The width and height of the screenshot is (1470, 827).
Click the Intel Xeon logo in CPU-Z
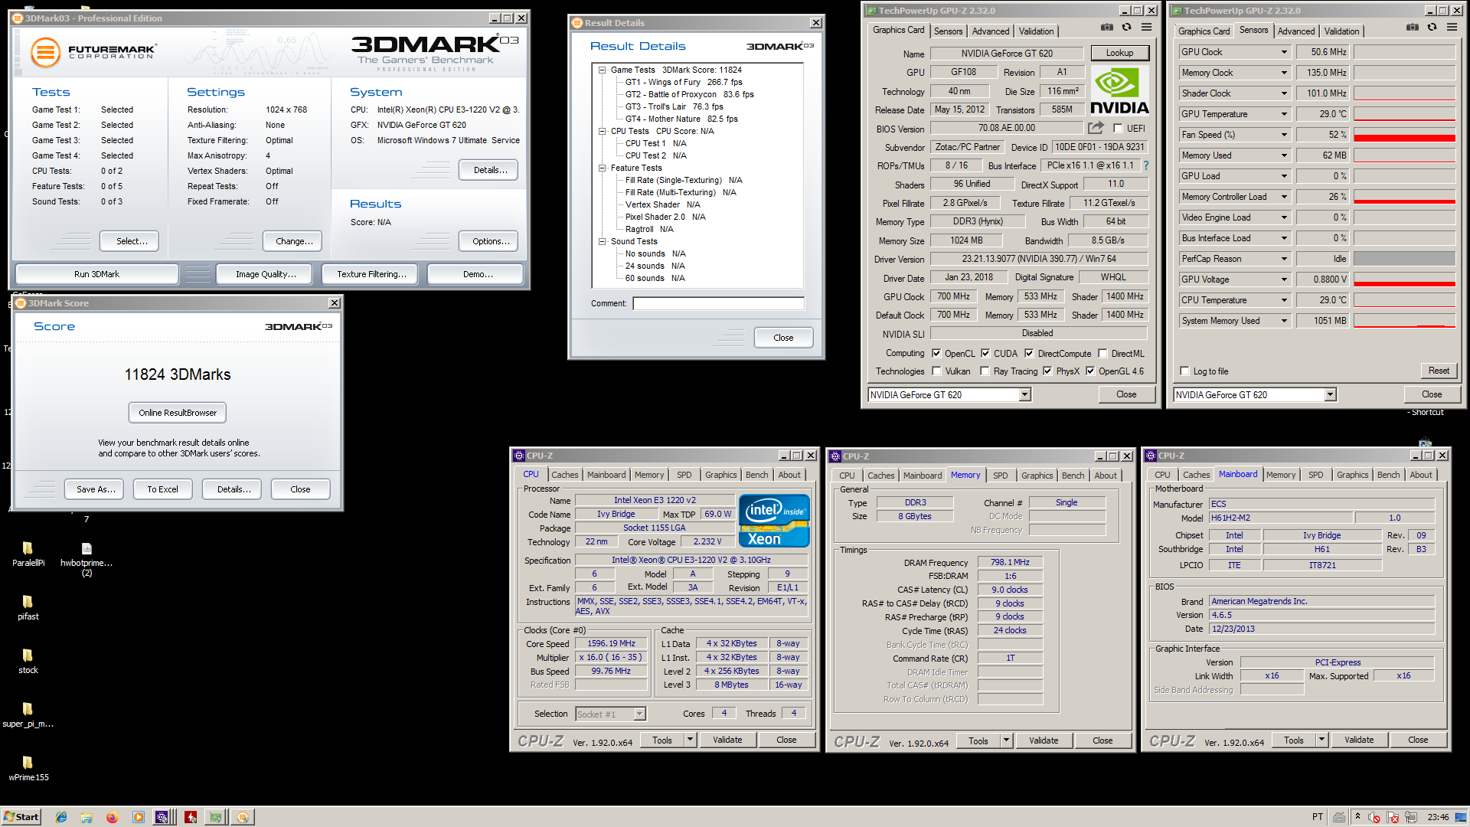pyautogui.click(x=774, y=521)
